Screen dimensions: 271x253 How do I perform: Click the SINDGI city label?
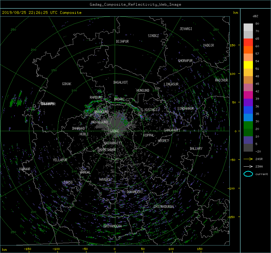pyautogui.click(x=153, y=36)
